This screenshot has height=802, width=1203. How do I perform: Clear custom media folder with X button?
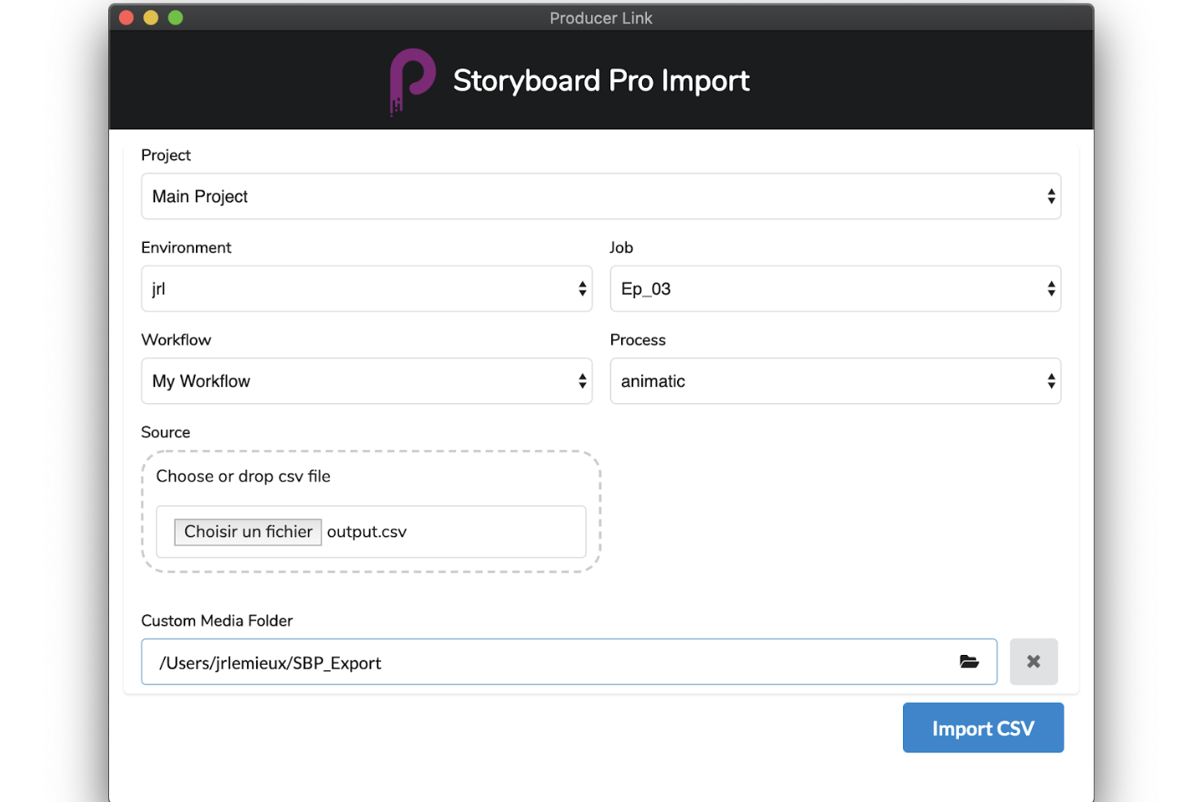click(1033, 661)
